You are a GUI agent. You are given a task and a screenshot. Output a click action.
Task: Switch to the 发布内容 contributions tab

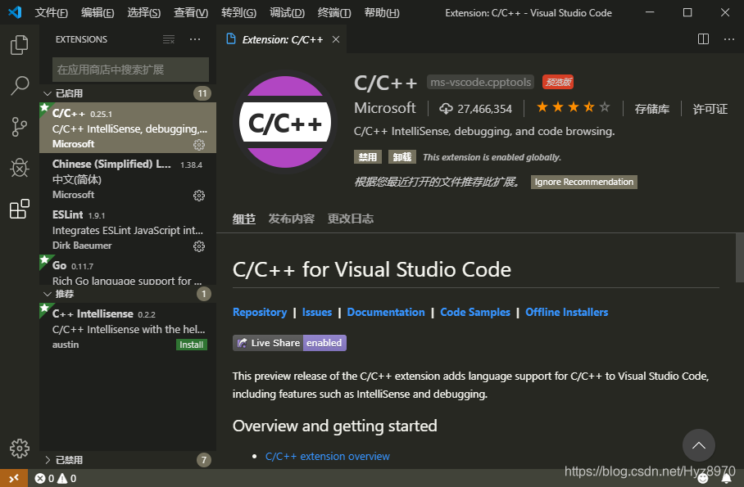tap(292, 219)
